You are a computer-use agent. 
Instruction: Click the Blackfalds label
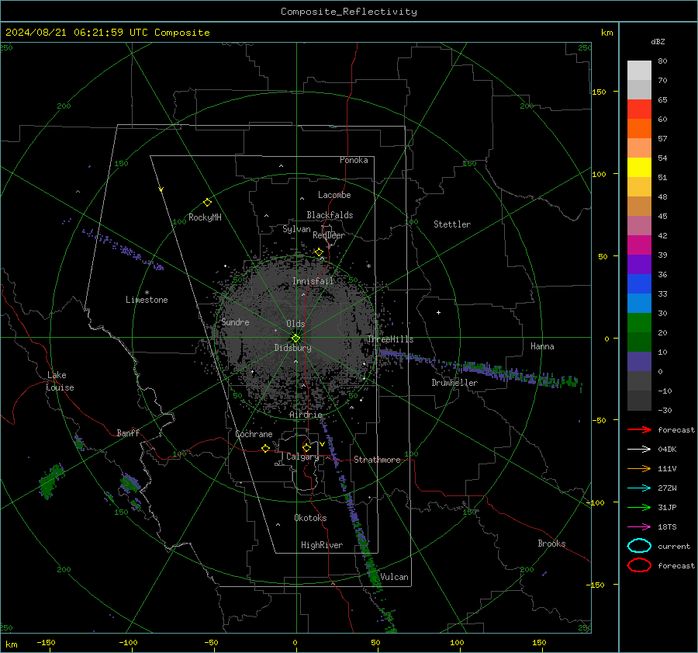[x=330, y=215]
